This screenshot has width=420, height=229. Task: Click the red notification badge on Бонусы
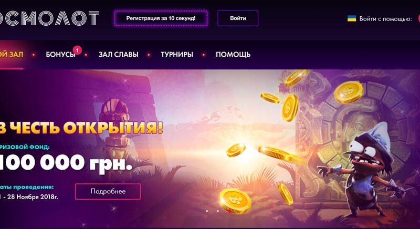(77, 50)
